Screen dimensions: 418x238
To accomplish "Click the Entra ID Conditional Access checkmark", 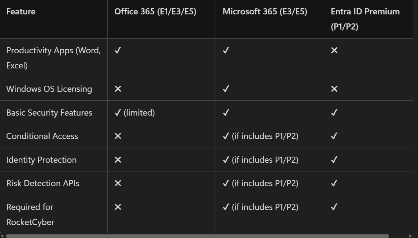I will click(334, 136).
